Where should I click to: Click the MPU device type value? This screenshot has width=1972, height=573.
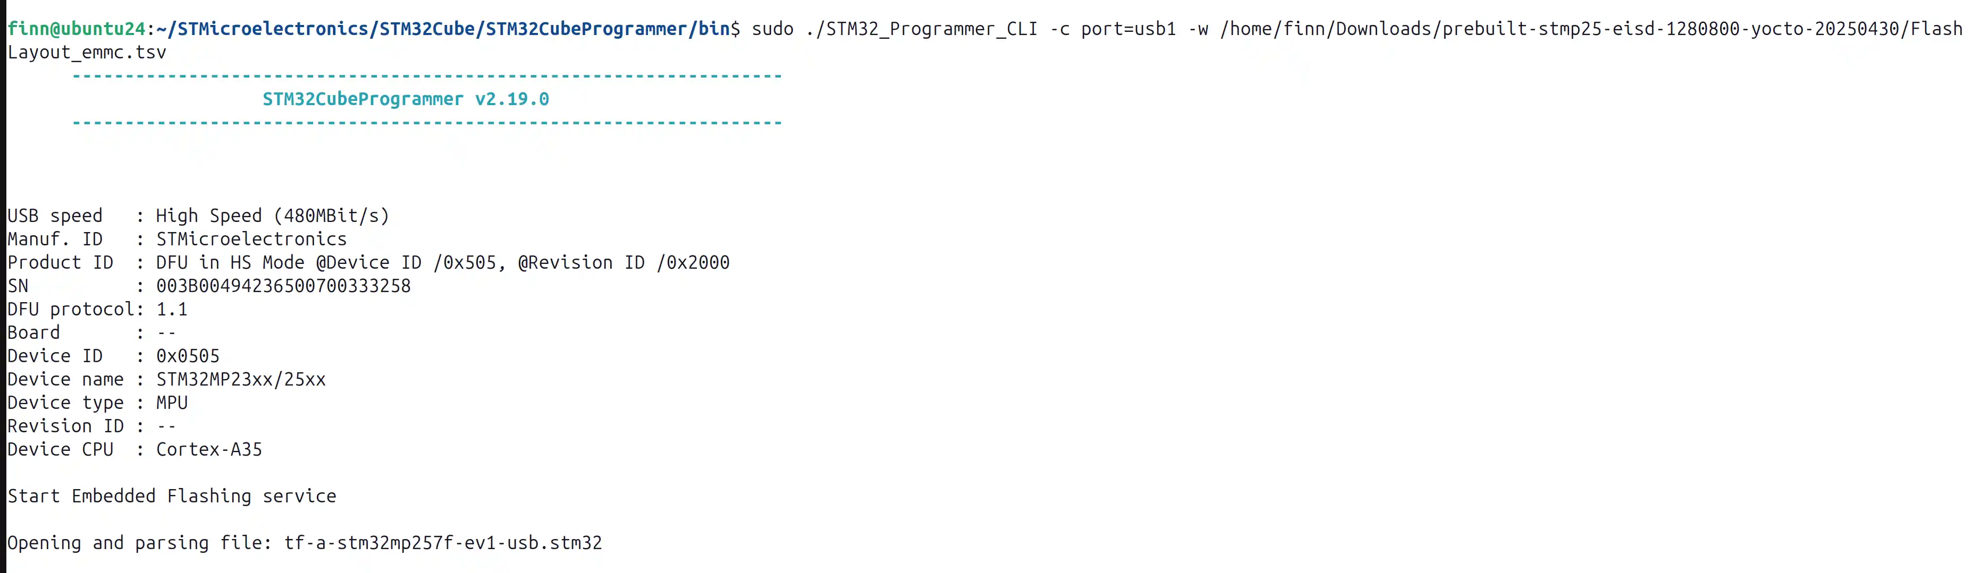coord(172,403)
